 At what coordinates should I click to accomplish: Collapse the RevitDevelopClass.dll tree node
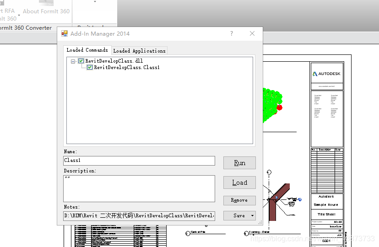tap(73, 61)
